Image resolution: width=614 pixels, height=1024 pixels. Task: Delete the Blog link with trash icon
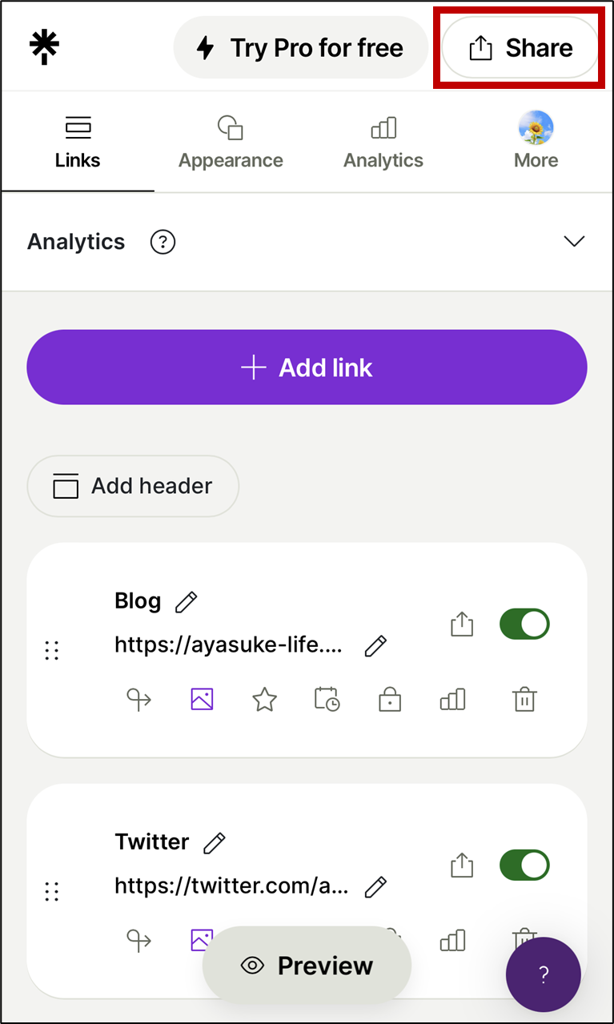[524, 701]
